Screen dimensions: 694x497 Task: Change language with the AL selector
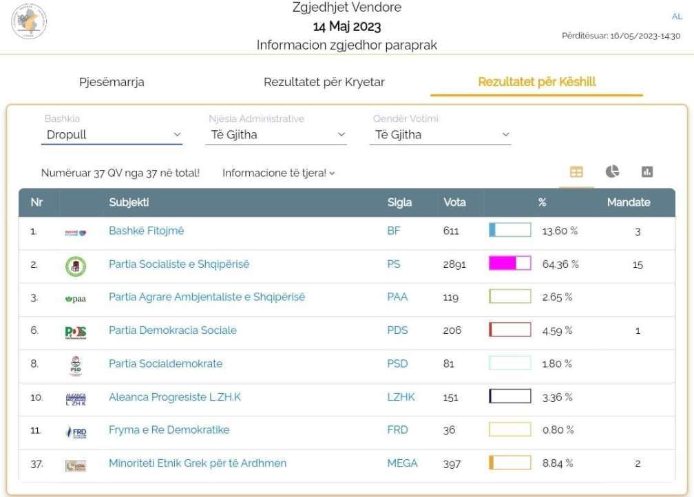click(676, 17)
